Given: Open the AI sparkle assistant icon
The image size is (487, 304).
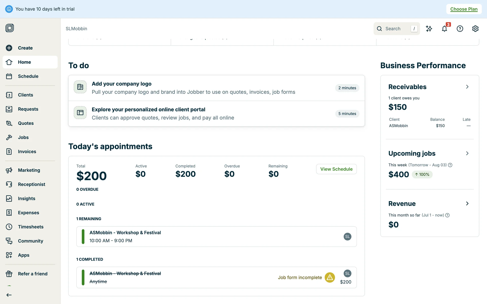Looking at the screenshot, I should [429, 29].
